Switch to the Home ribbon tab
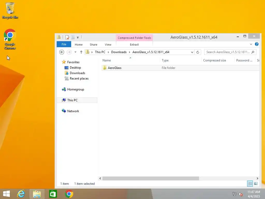This screenshot has height=199, width=265. click(79, 45)
